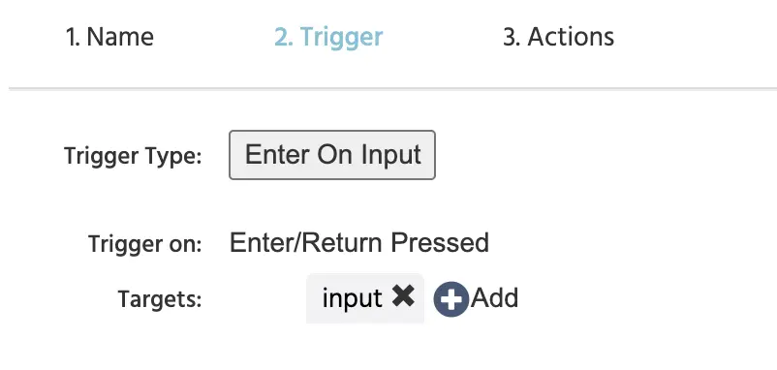This screenshot has width=777, height=370.
Task: Delete the target named input
Action: point(403,296)
